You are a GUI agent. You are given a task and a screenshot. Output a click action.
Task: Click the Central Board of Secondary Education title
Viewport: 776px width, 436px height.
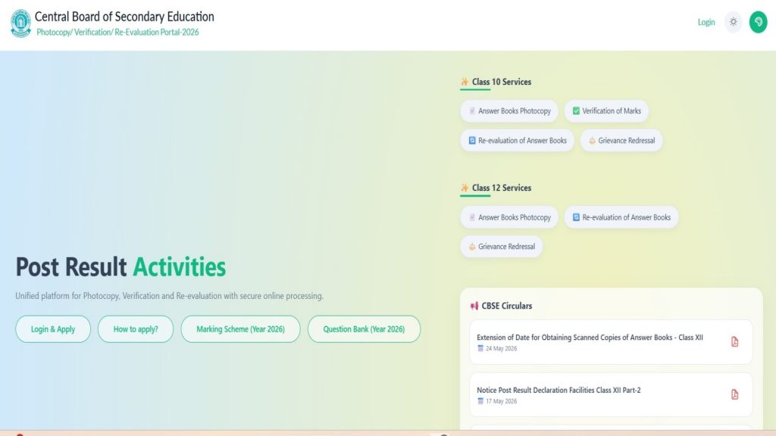(x=124, y=17)
